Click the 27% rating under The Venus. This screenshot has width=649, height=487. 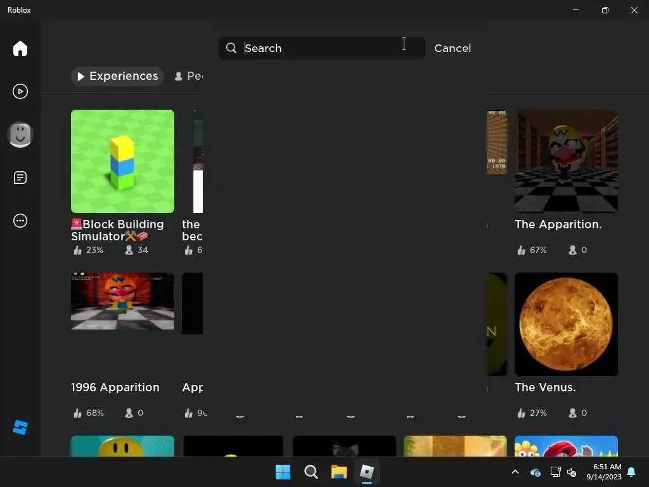tap(532, 413)
